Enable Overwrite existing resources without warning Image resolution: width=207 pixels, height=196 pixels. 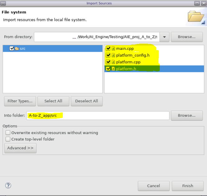click(x=8, y=133)
